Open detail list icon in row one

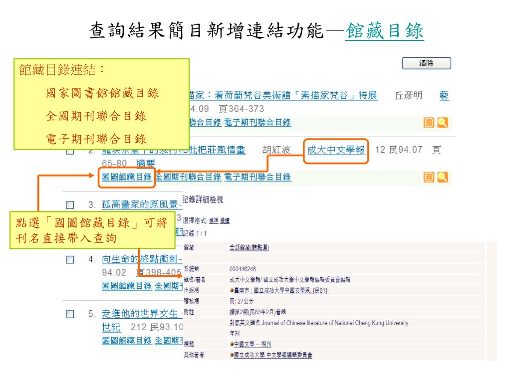[x=429, y=123]
